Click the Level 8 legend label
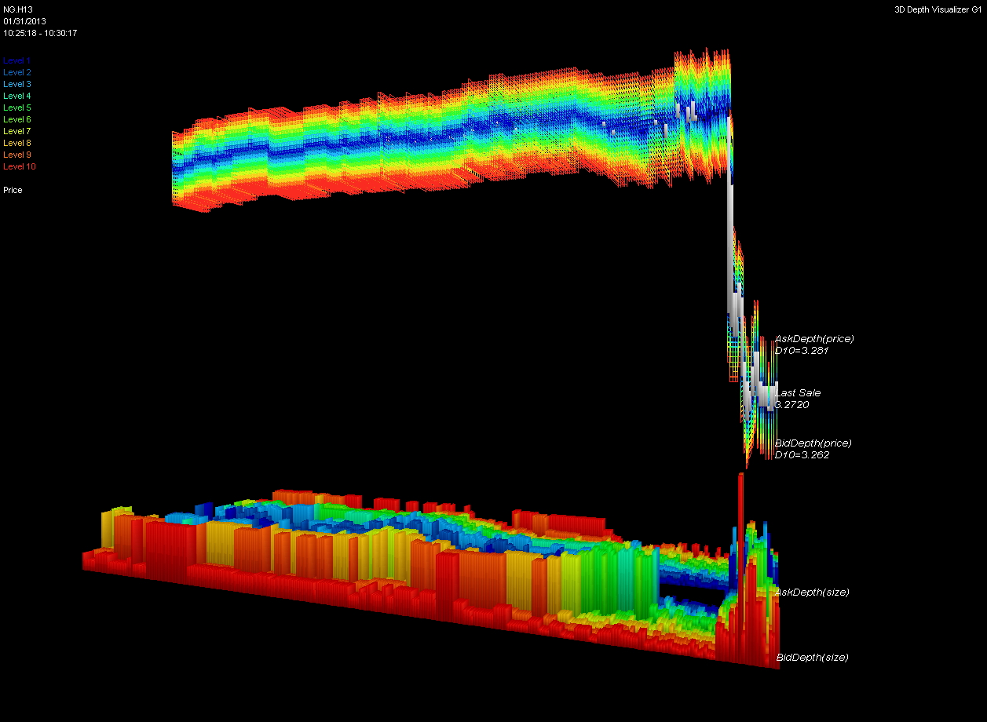This screenshot has width=987, height=722. click(x=16, y=143)
